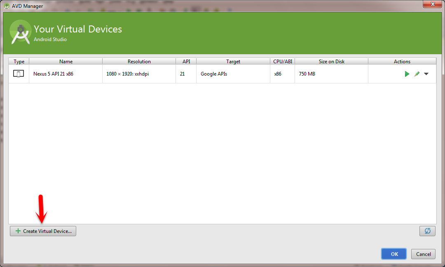Click the refresh AVD list icon button
The image size is (445, 267).
427,231
